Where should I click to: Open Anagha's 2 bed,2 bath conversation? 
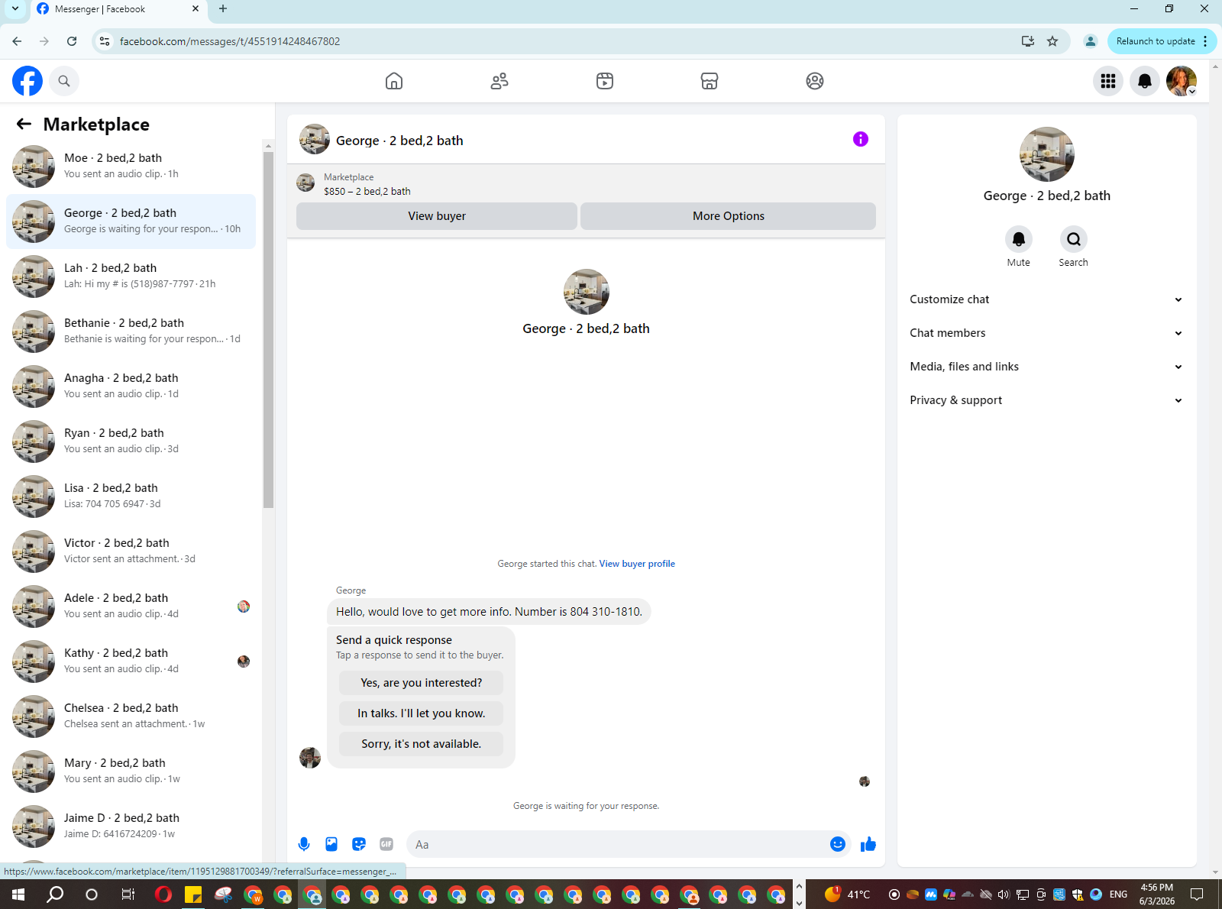pos(131,387)
